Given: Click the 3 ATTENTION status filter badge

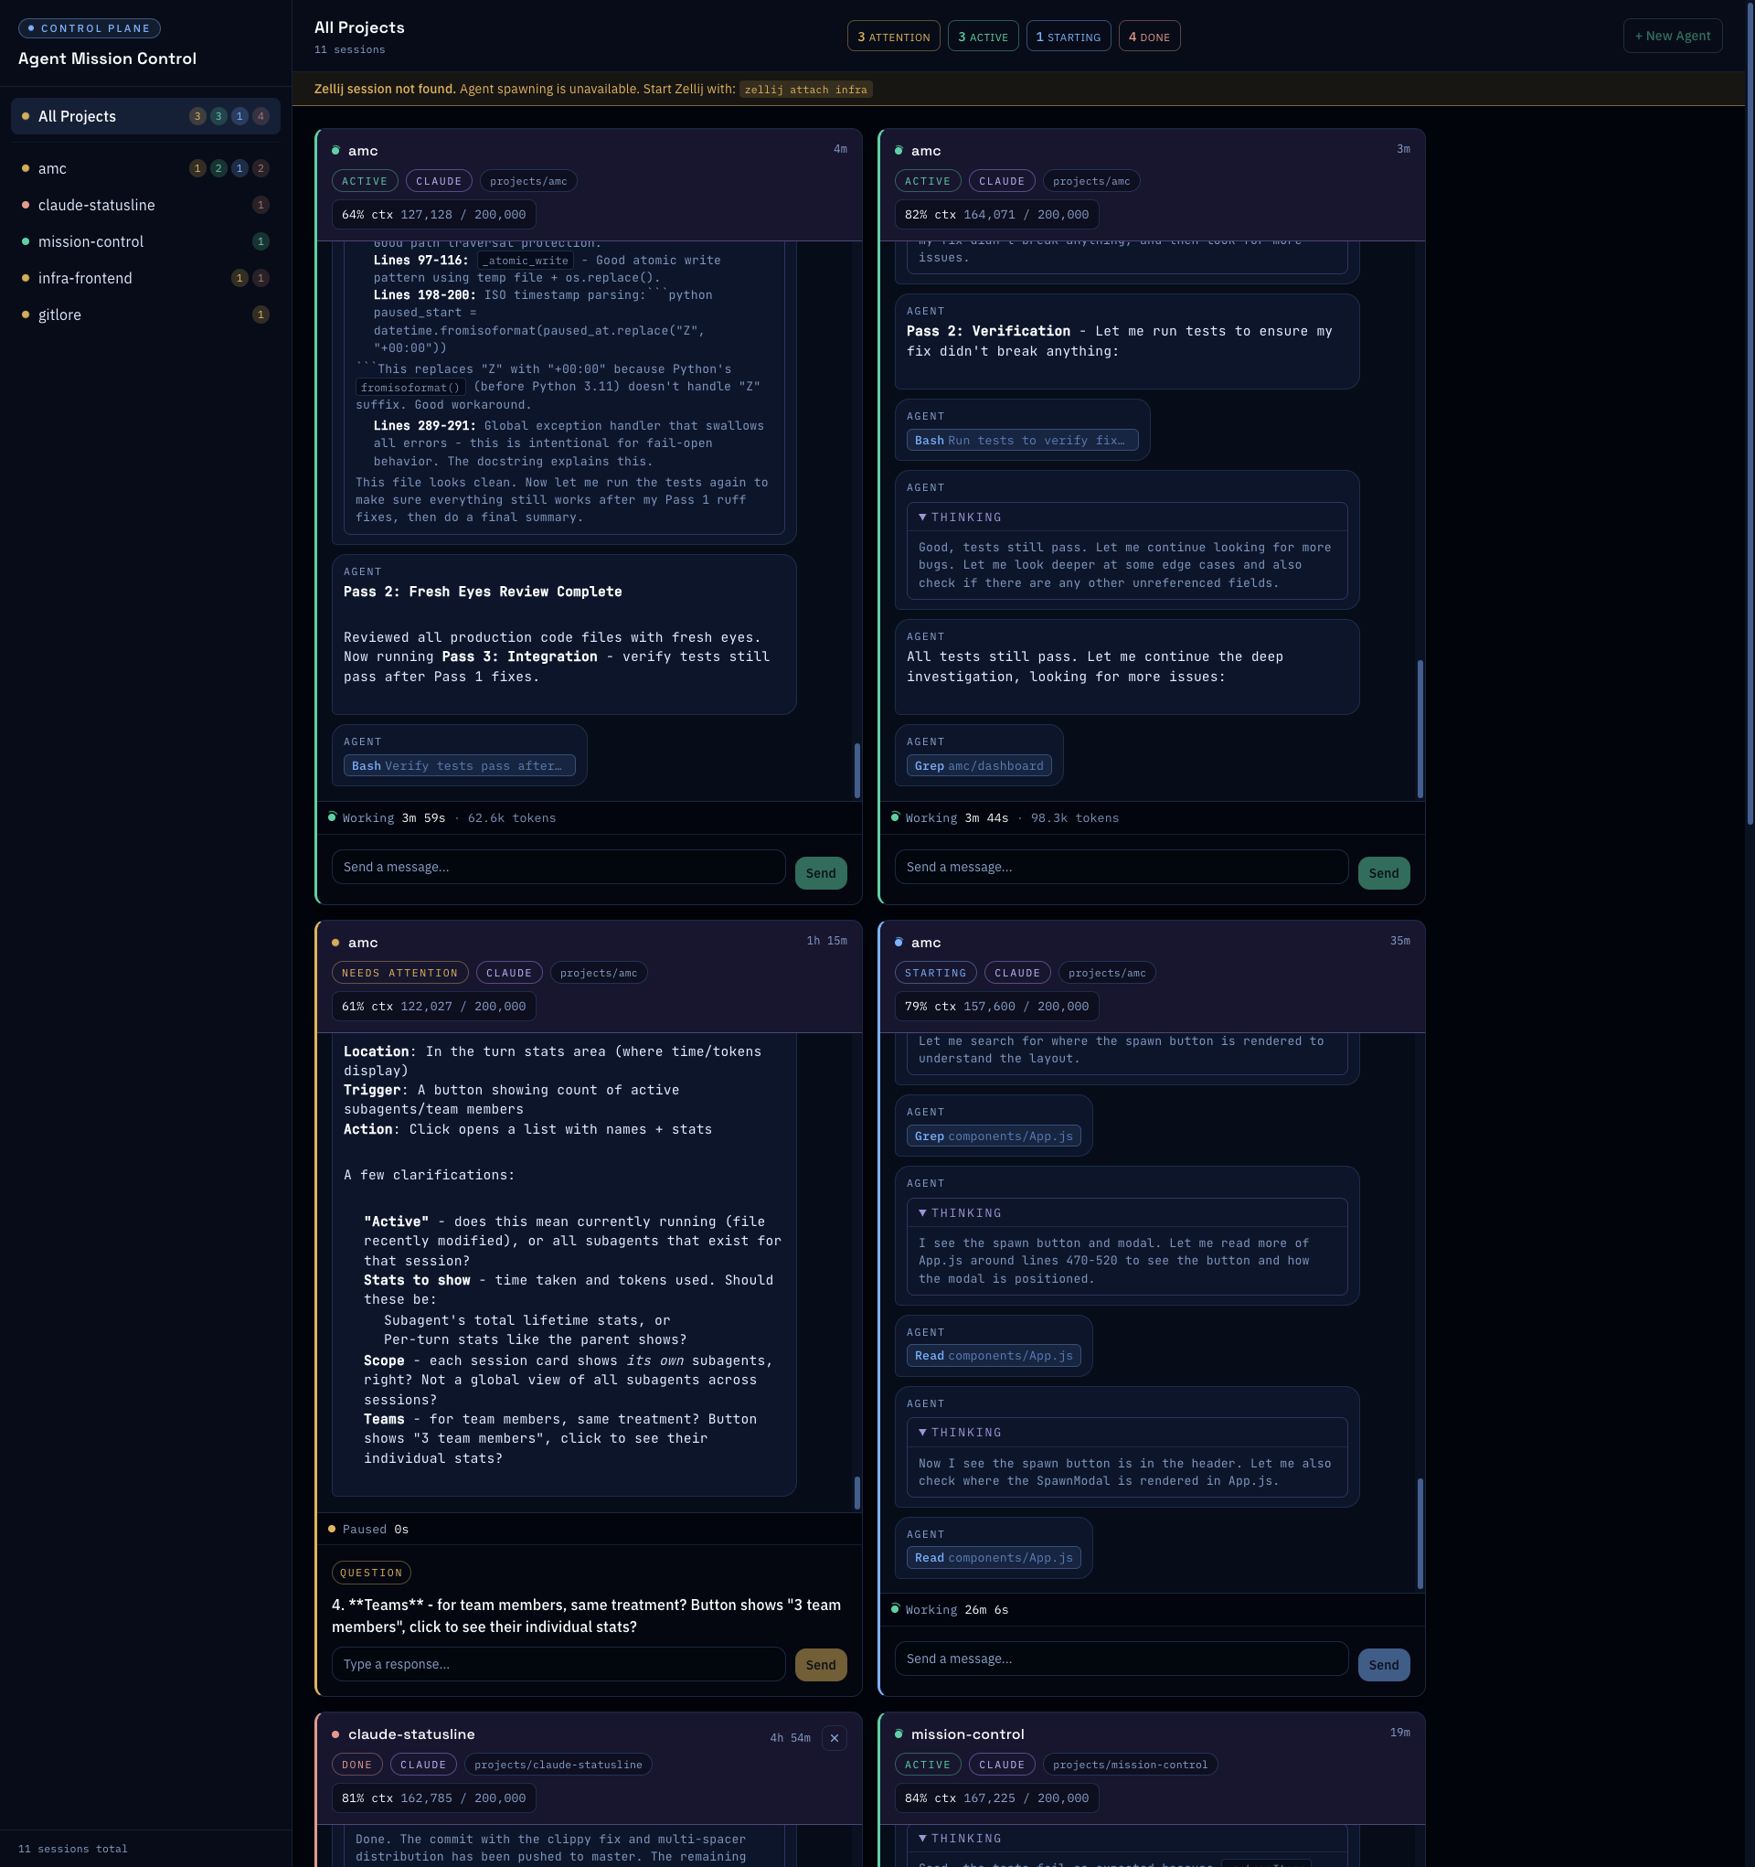Looking at the screenshot, I should click(893, 37).
